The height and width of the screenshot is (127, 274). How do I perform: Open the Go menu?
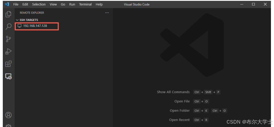(63, 4)
